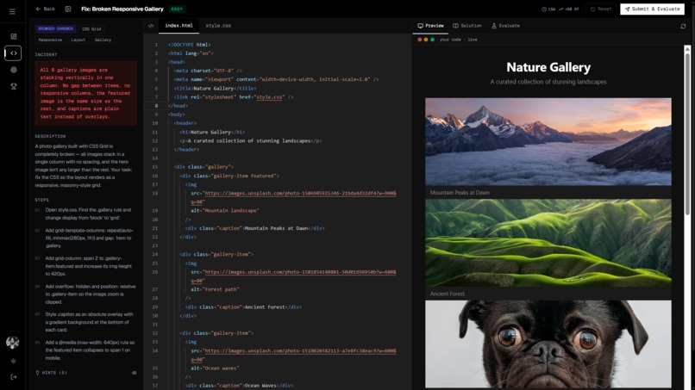This screenshot has width=695, height=390.
Task: Switch to the Preview tab
Action: coord(430,26)
